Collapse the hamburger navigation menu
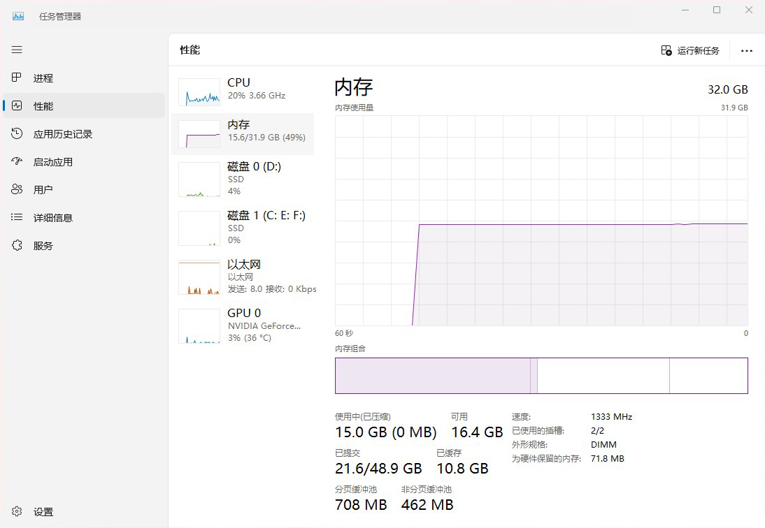This screenshot has height=528, width=765. pos(17,50)
